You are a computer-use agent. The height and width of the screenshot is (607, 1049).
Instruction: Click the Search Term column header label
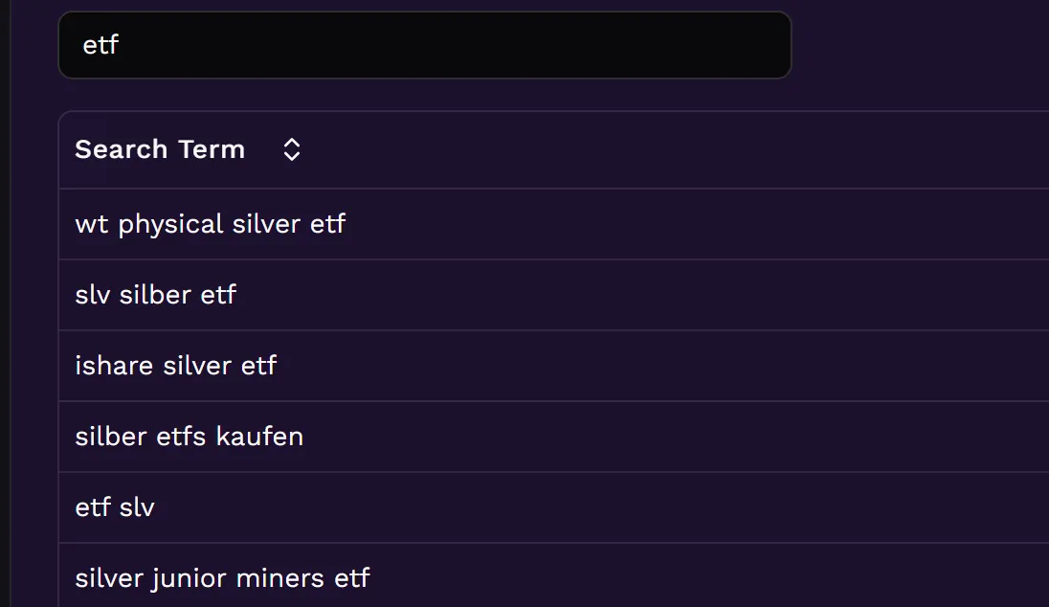point(159,149)
